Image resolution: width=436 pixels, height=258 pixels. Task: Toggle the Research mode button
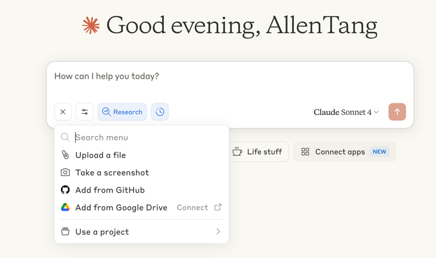pos(122,112)
